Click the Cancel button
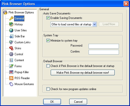Screen dimensions: 130x106 78,102
